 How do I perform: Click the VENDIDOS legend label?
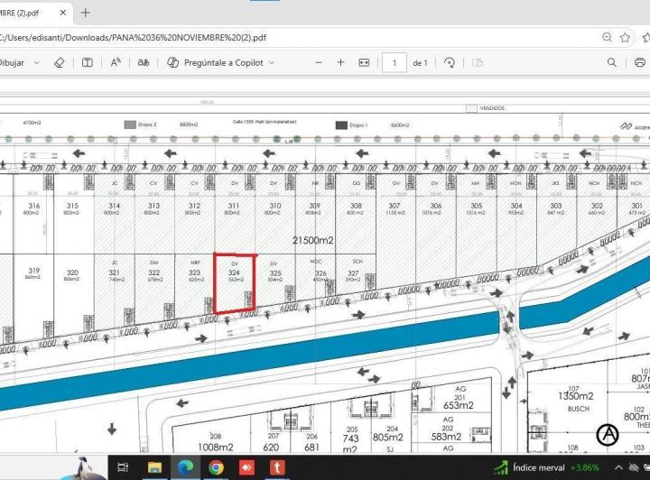[492, 108]
